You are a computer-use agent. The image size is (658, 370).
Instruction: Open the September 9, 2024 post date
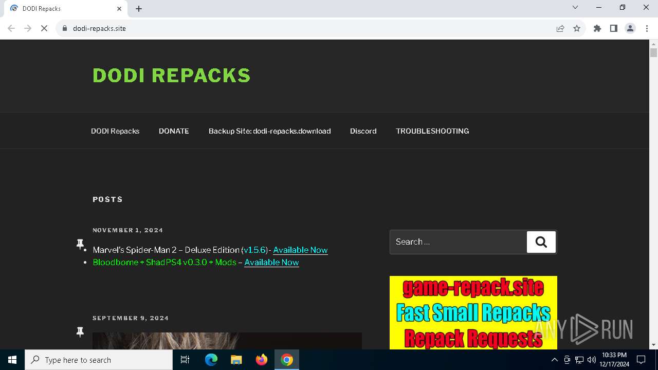coord(131,318)
